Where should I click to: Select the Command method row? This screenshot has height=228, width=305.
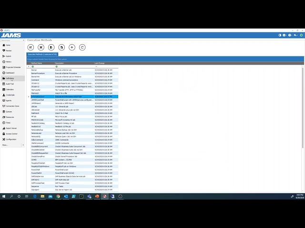[74, 80]
